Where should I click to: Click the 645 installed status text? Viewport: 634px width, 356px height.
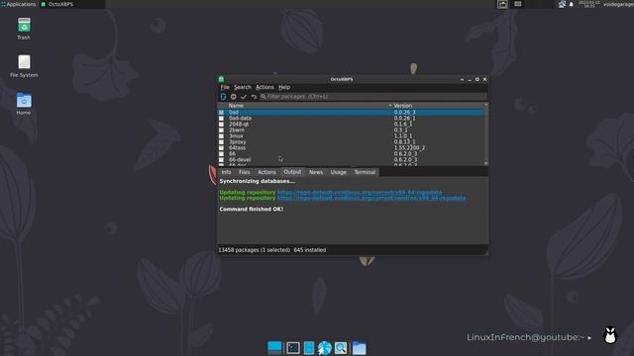(x=310, y=250)
